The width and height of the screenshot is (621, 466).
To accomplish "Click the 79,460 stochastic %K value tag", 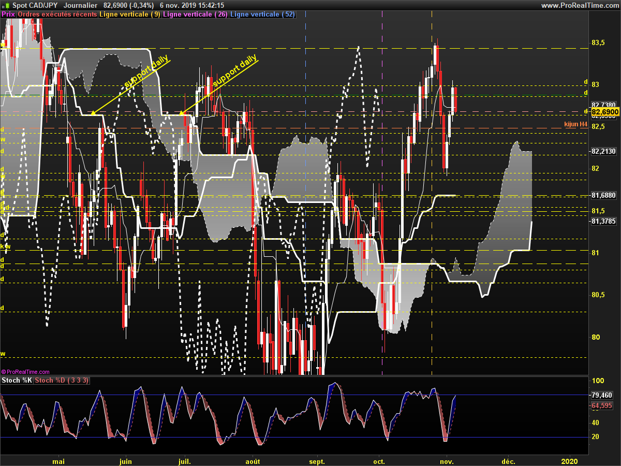I will (x=602, y=395).
